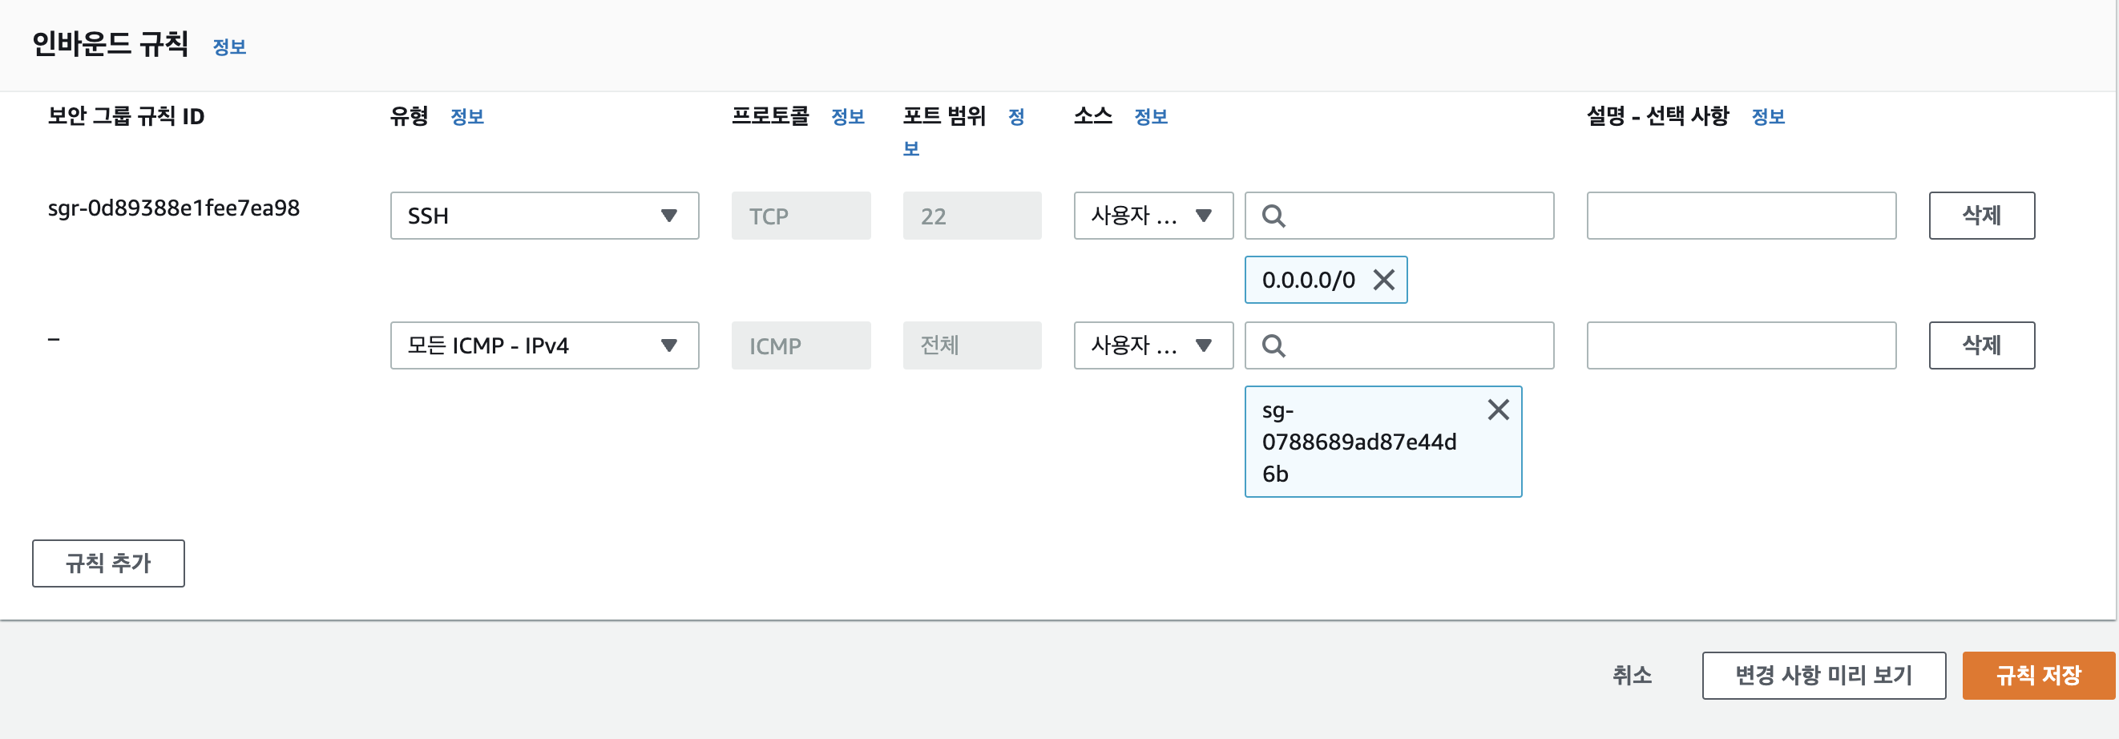
Task: Open the SSH type dropdown
Action: click(544, 216)
